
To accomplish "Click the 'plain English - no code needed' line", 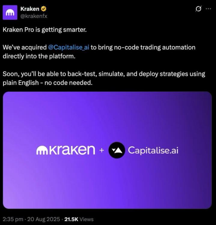I will click(x=47, y=83).
